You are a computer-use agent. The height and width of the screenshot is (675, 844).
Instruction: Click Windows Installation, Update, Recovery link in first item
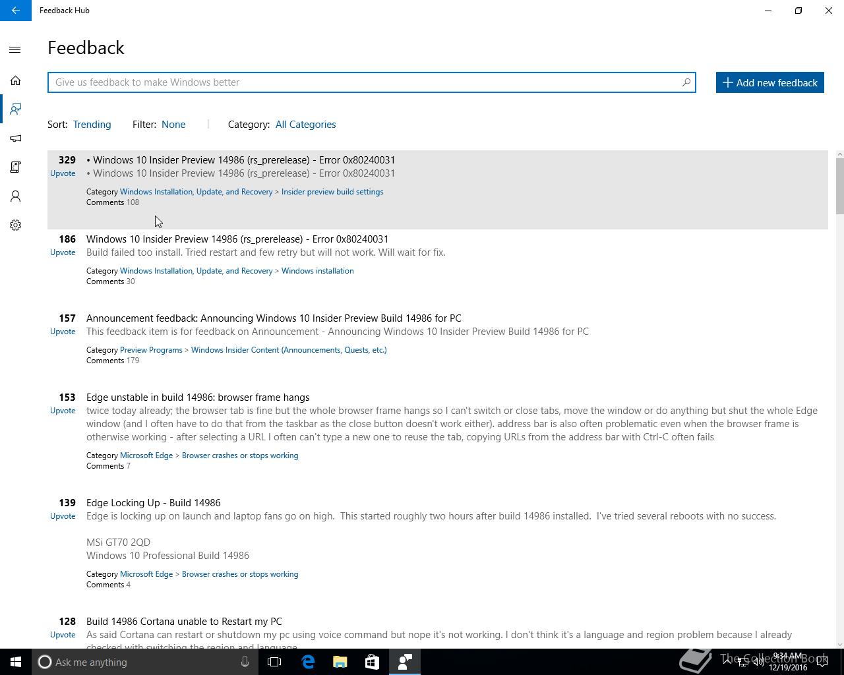196,192
